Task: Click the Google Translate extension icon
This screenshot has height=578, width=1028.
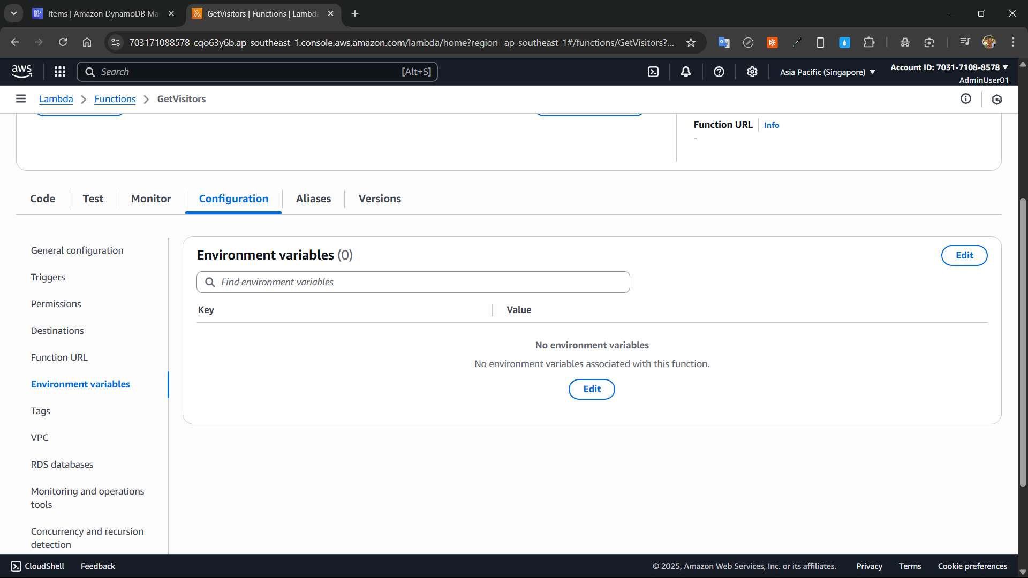Action: (x=724, y=42)
